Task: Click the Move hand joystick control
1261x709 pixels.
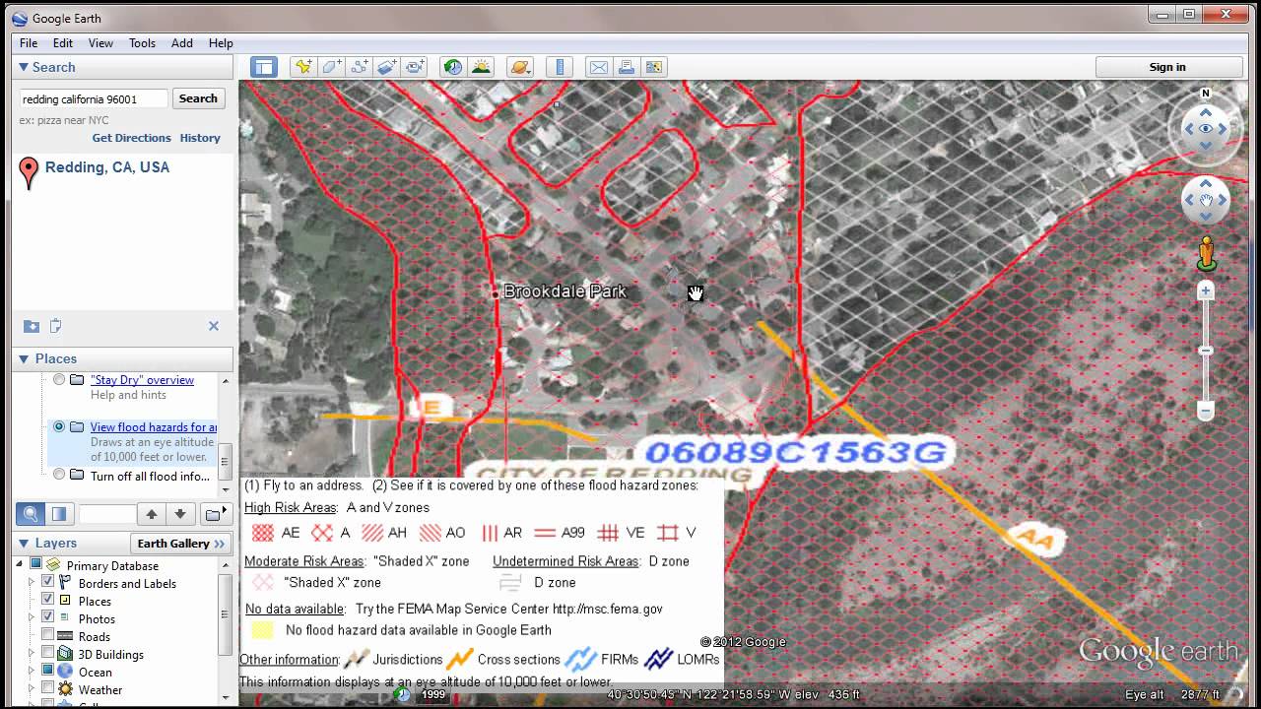Action: pyautogui.click(x=1206, y=201)
